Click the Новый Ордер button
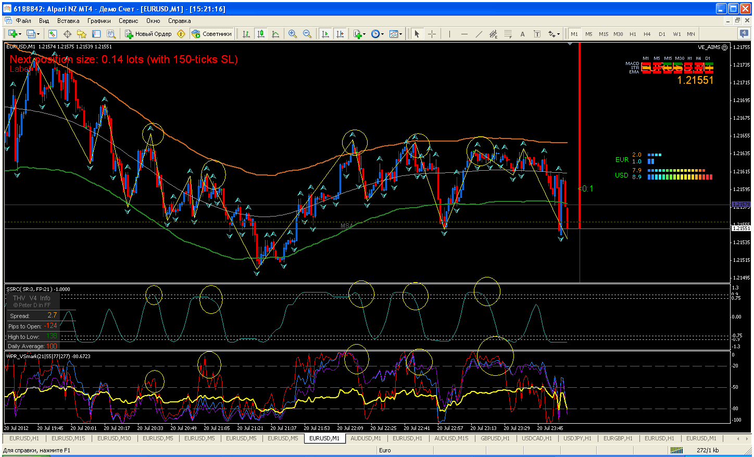The height and width of the screenshot is (457, 754). (x=148, y=34)
